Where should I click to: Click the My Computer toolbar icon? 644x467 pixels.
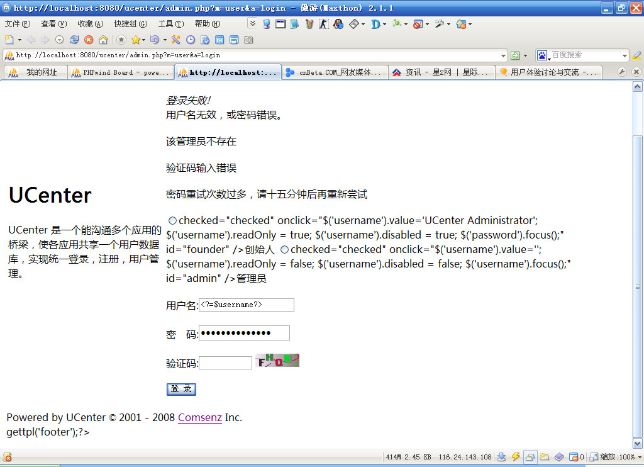coord(267,25)
